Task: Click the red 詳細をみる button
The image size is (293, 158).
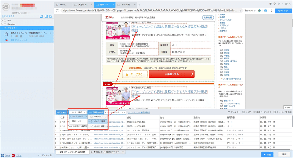Action: pos(172,74)
